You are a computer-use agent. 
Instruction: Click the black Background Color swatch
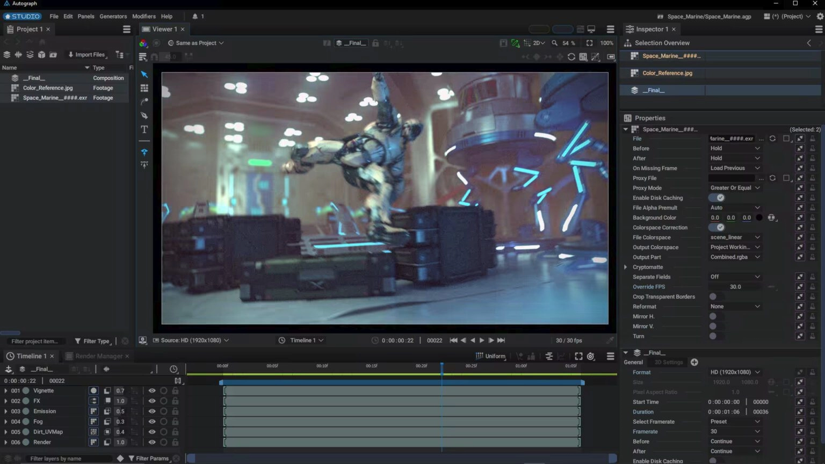(759, 218)
